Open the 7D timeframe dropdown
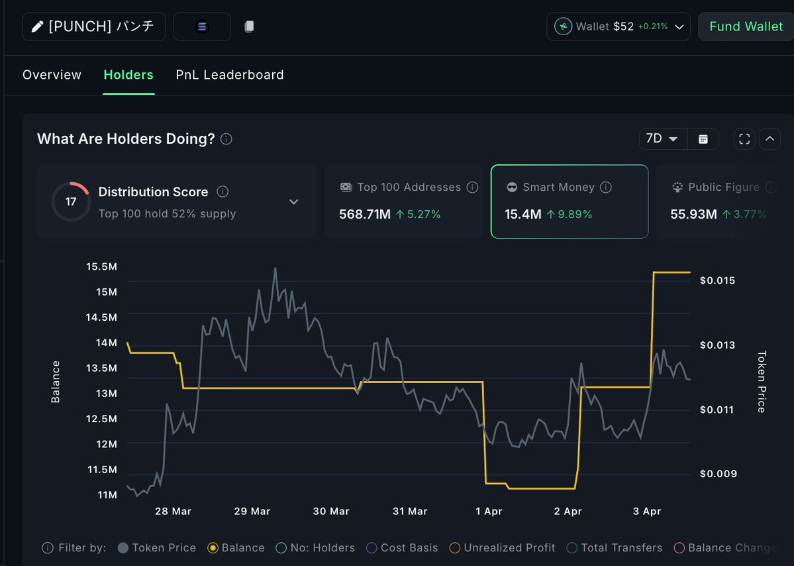The height and width of the screenshot is (566, 794). click(x=662, y=139)
